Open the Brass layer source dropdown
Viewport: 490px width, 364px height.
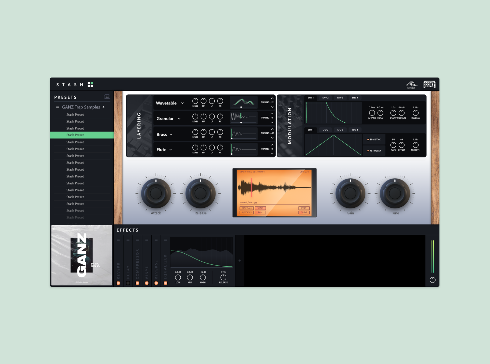tap(171, 135)
